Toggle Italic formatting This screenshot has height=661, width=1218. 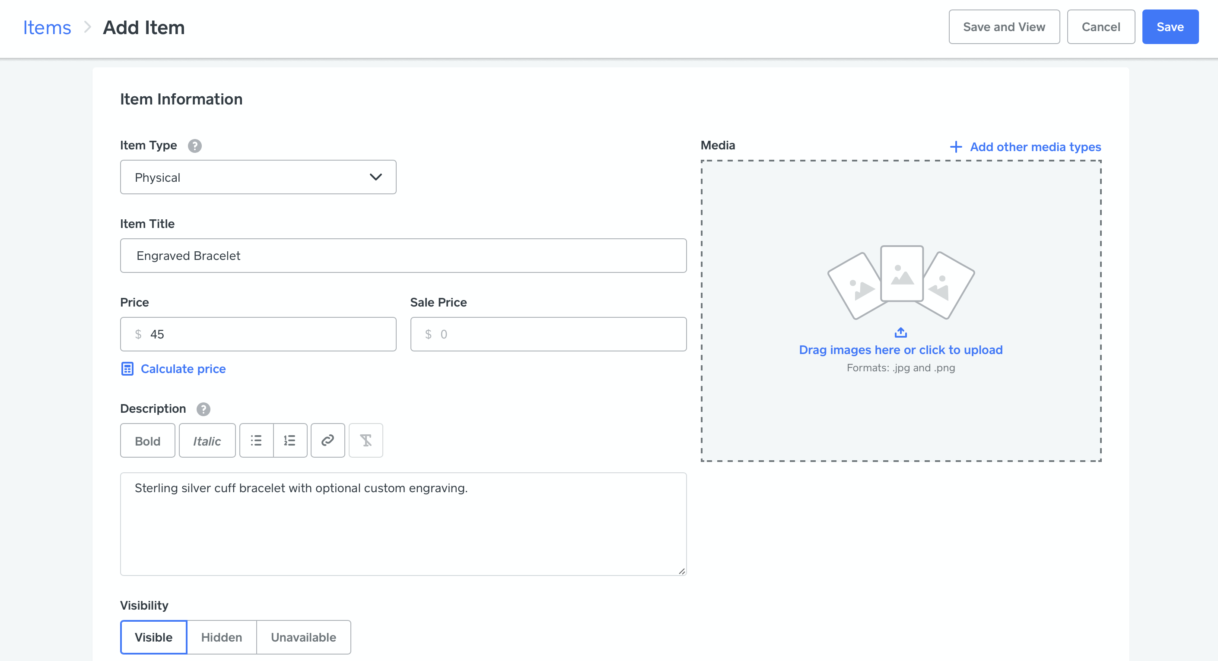[207, 440]
